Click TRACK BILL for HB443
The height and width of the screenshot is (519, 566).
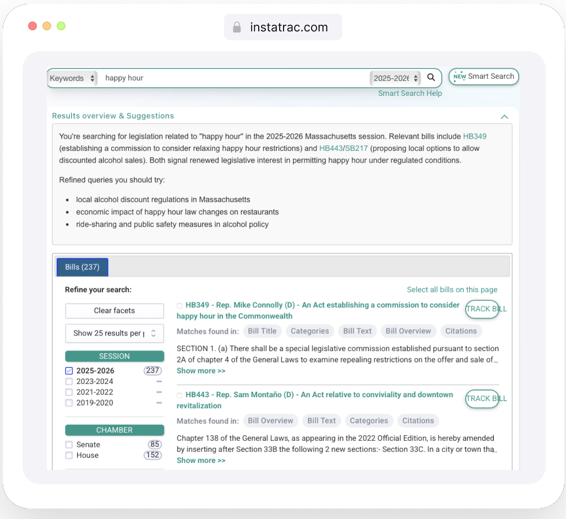(482, 398)
